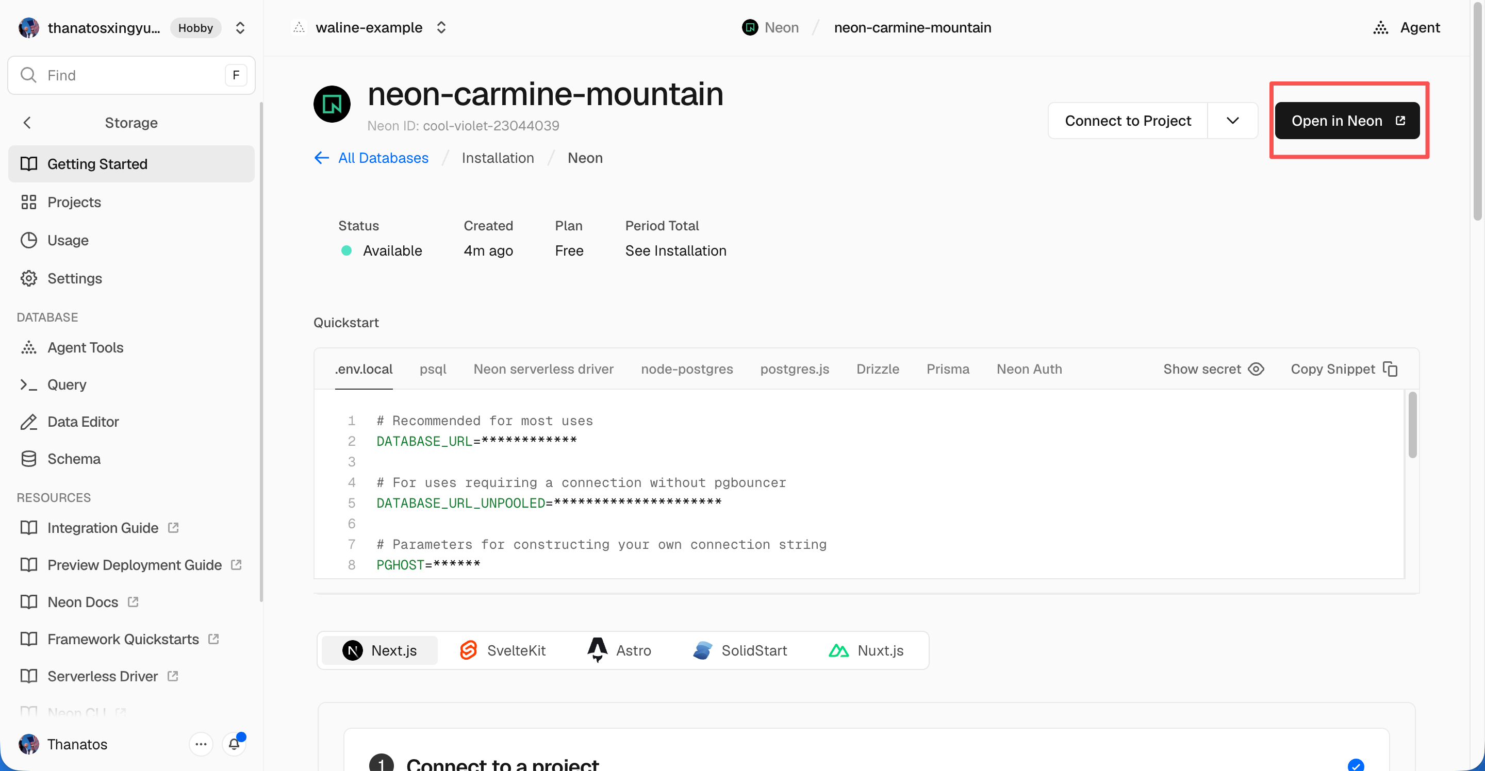Screen dimensions: 1485x771
Task: Open the more options ellipsis button
Action: click(x=201, y=744)
